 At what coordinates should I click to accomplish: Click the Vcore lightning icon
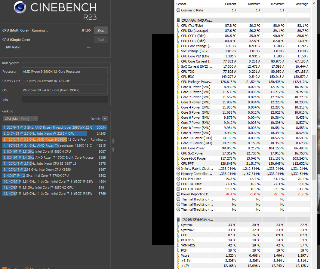click(x=178, y=255)
